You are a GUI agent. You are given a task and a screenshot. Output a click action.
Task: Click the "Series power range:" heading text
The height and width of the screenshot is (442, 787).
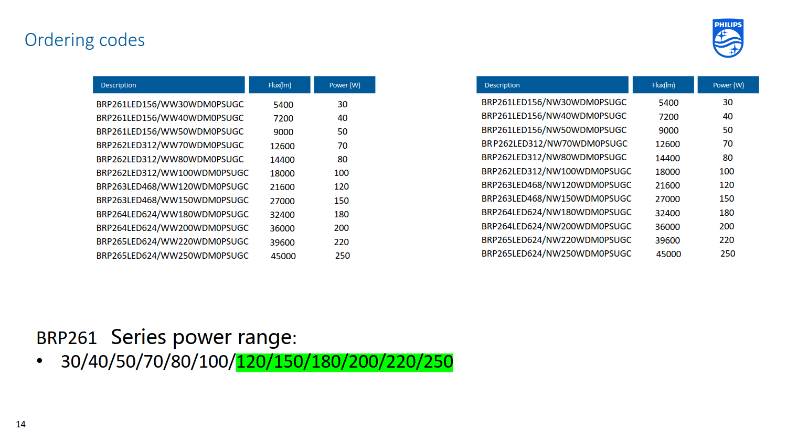[x=204, y=337]
